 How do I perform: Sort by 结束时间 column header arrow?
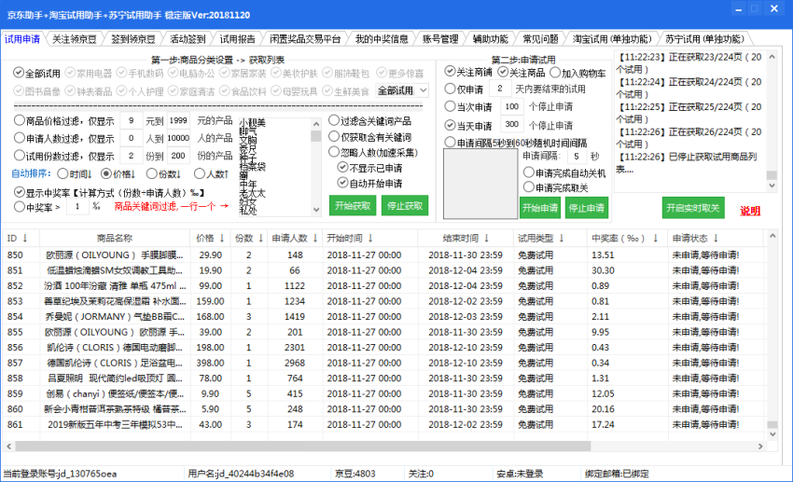pyautogui.click(x=486, y=238)
